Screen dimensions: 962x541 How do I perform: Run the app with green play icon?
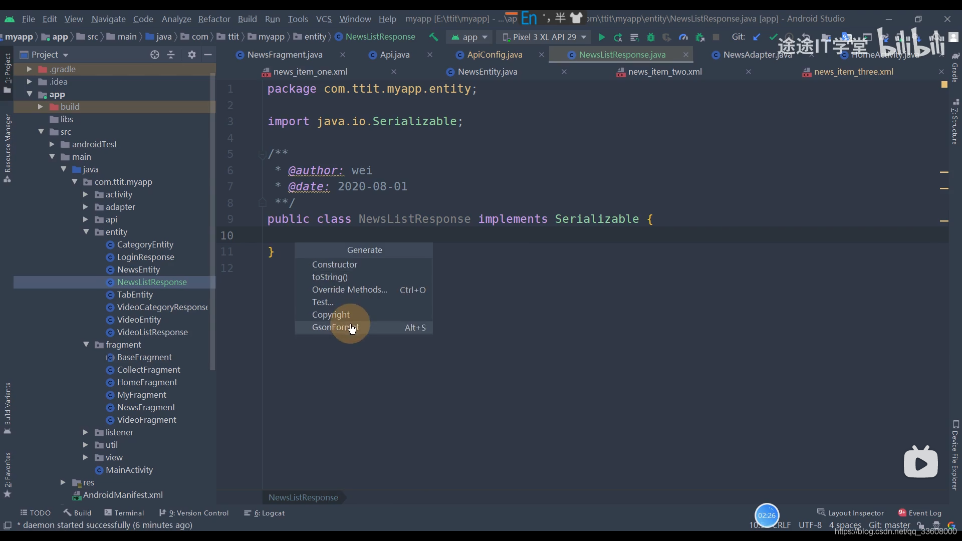602,37
